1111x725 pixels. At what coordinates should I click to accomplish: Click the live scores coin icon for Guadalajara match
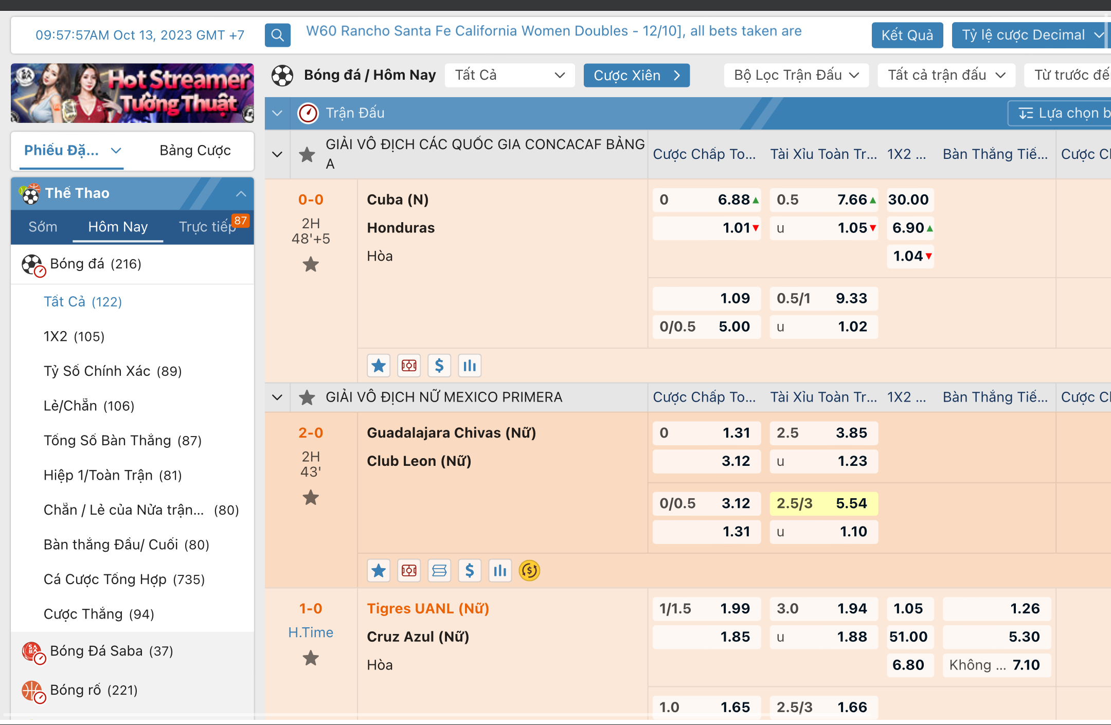tap(530, 571)
